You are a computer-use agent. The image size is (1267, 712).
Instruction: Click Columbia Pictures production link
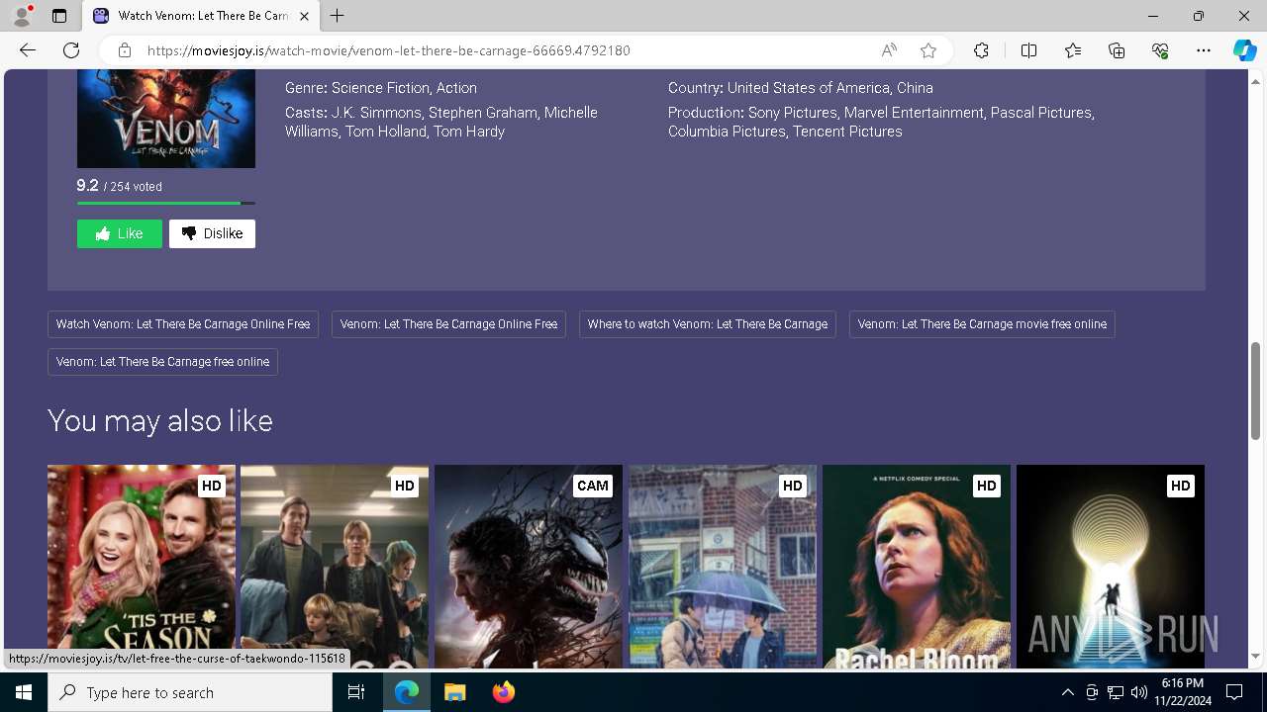pyautogui.click(x=727, y=132)
